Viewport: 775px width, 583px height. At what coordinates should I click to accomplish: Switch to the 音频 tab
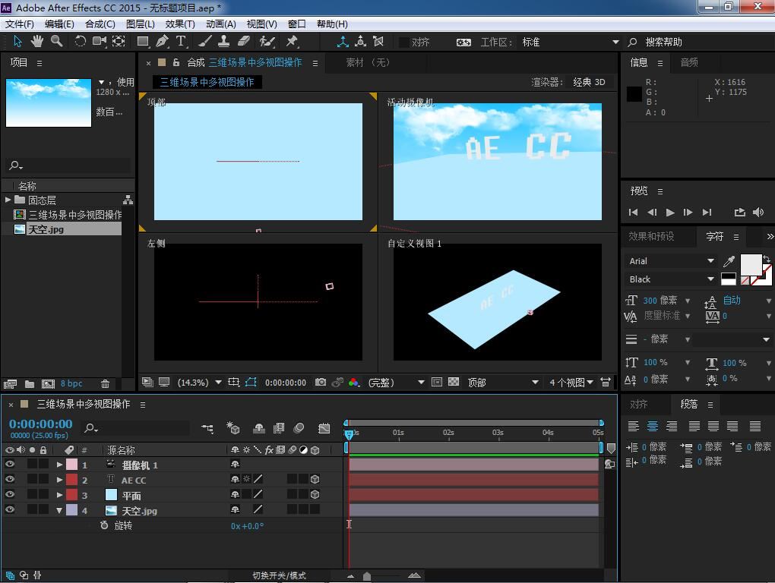coord(689,62)
